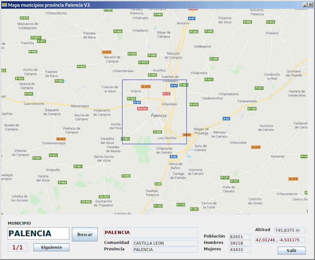315x260 pixels.
Task: Click the 1/1 result counter
Action: pyautogui.click(x=18, y=247)
